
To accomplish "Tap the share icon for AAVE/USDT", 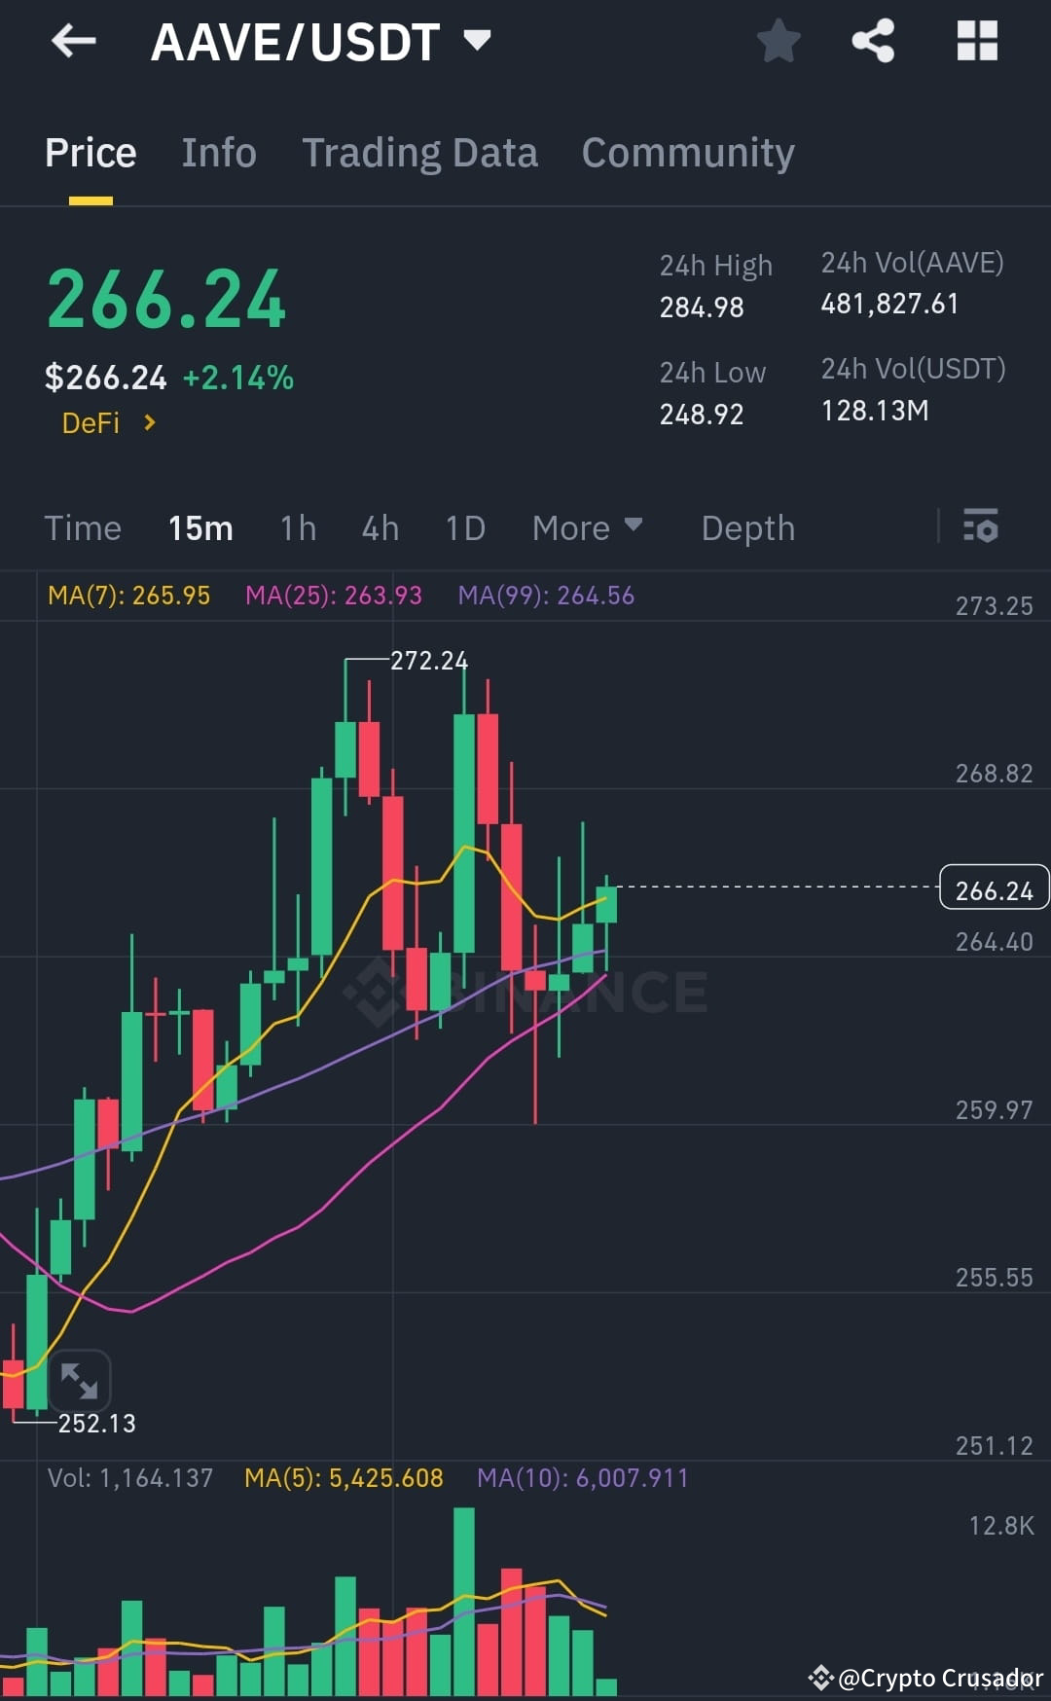I will tap(873, 41).
